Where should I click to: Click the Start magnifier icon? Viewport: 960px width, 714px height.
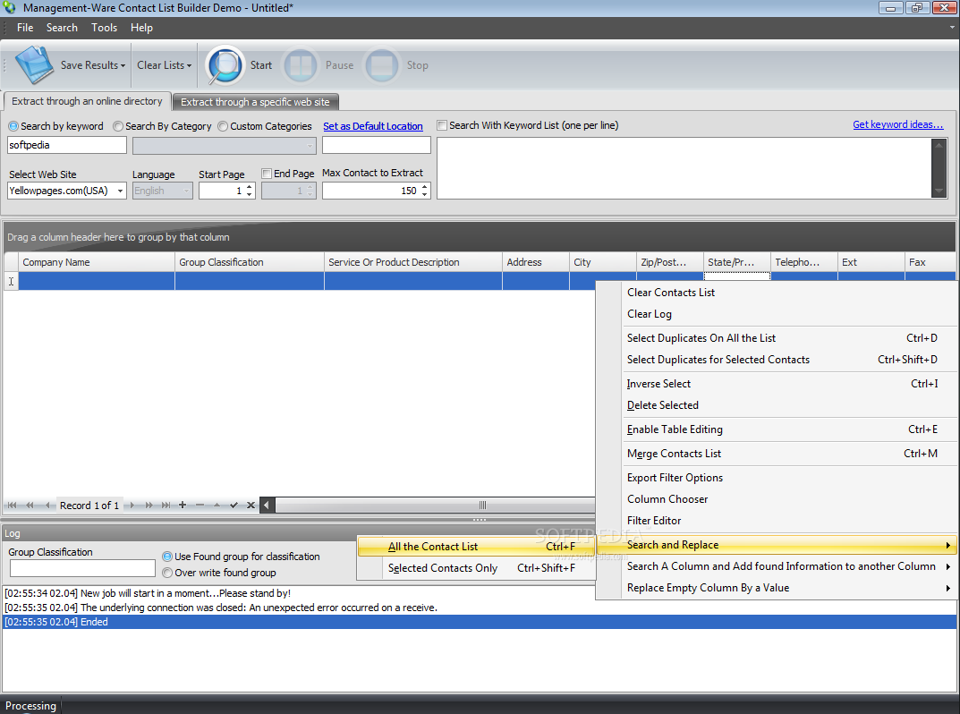click(225, 65)
